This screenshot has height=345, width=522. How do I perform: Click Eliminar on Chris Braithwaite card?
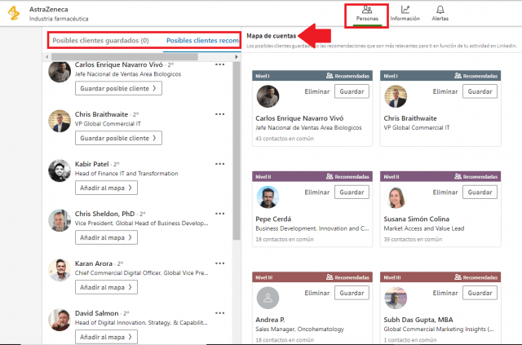click(x=445, y=91)
